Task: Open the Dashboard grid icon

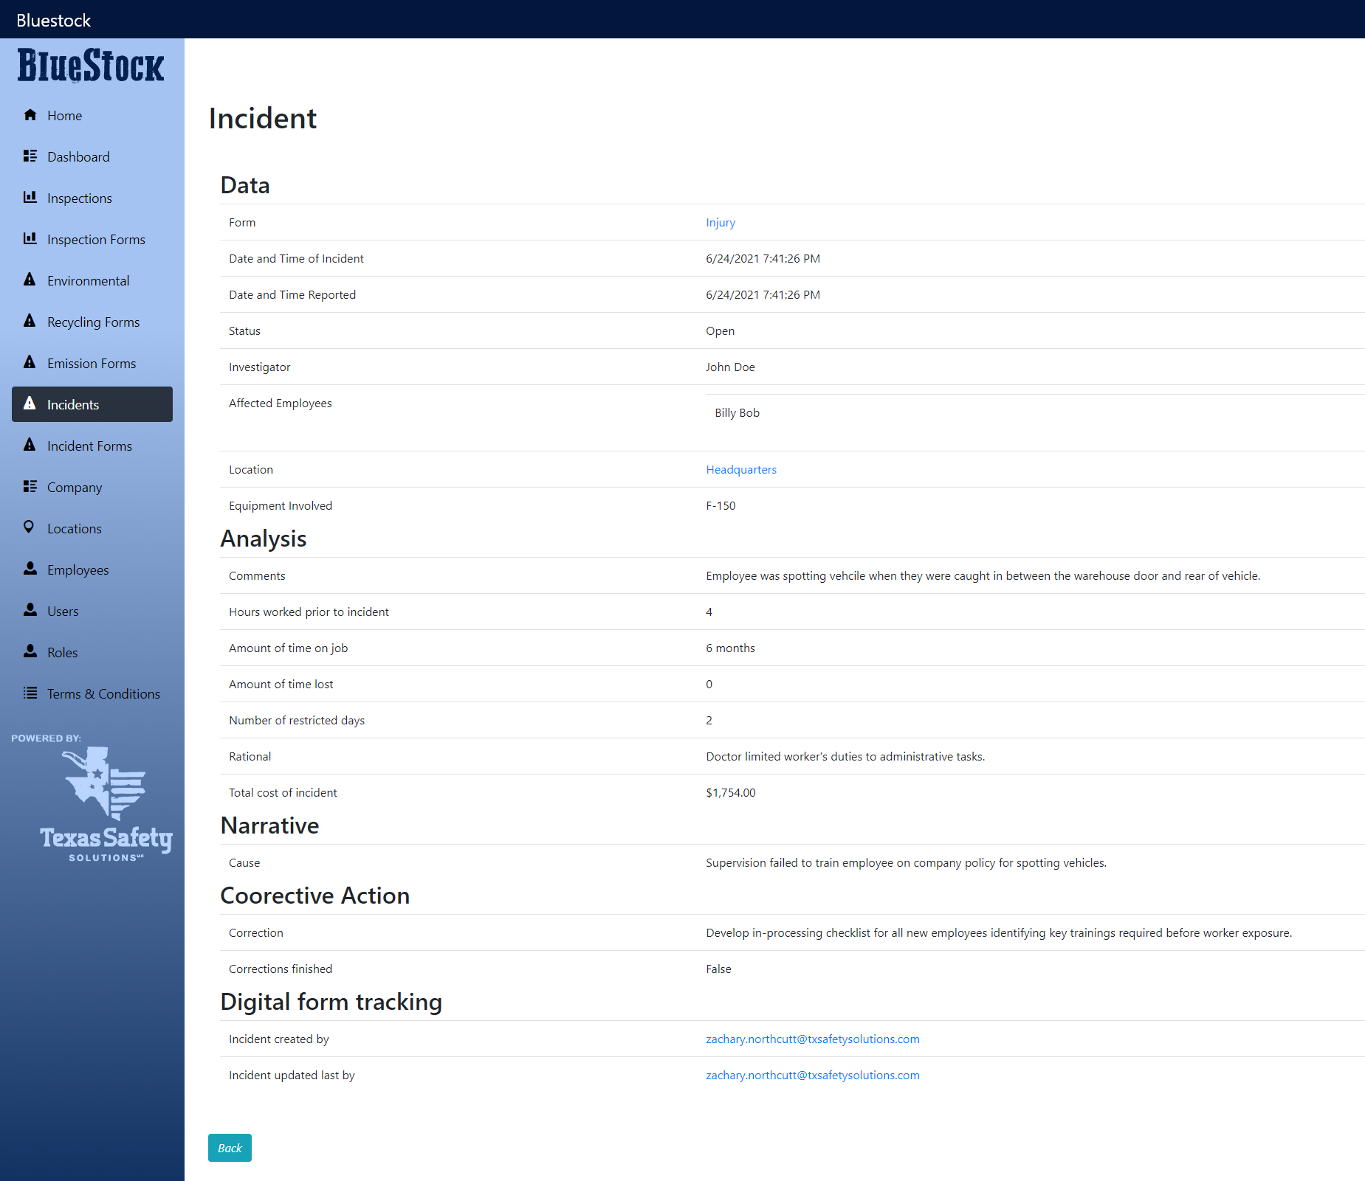Action: tap(30, 156)
